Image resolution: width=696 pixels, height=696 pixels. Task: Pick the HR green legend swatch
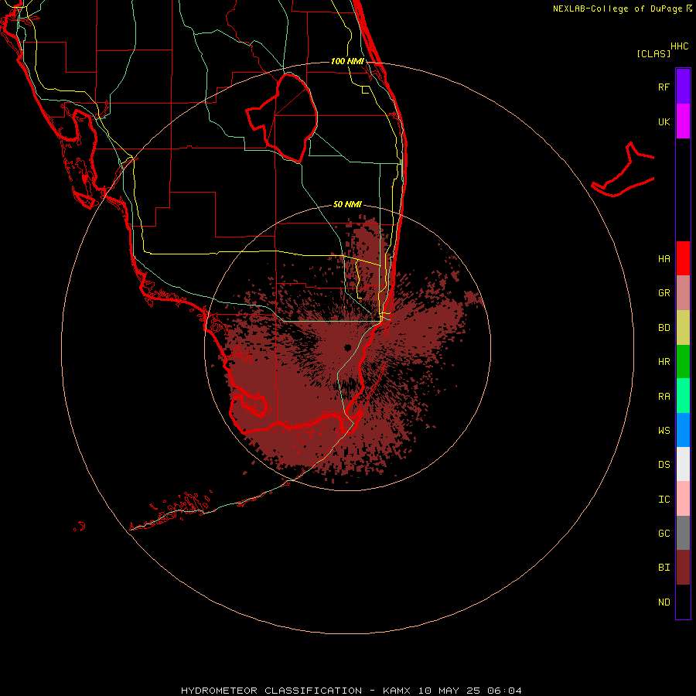click(x=683, y=362)
